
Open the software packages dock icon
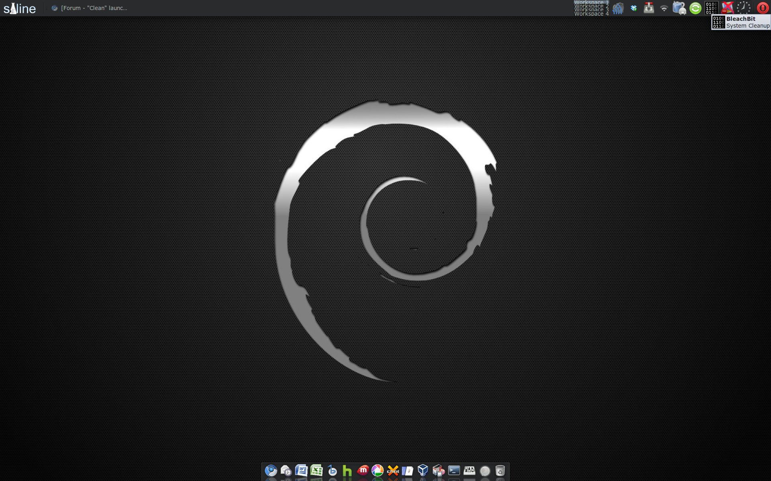tap(439, 471)
